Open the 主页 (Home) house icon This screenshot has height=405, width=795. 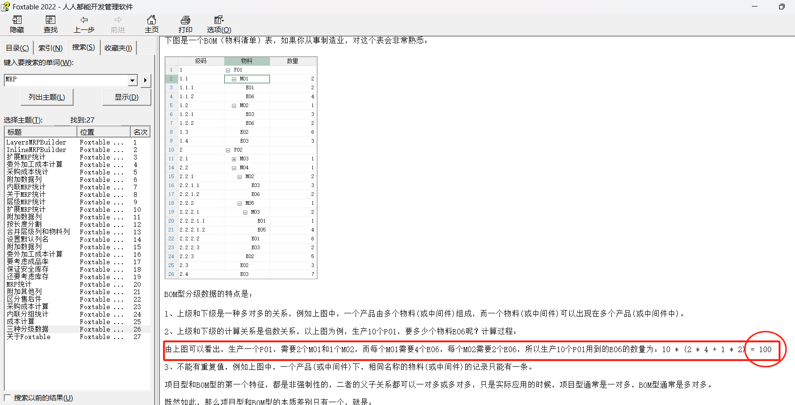pos(151,20)
